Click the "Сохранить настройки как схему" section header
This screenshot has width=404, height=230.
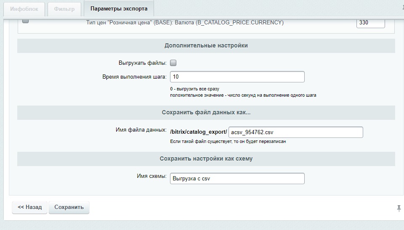(206, 159)
